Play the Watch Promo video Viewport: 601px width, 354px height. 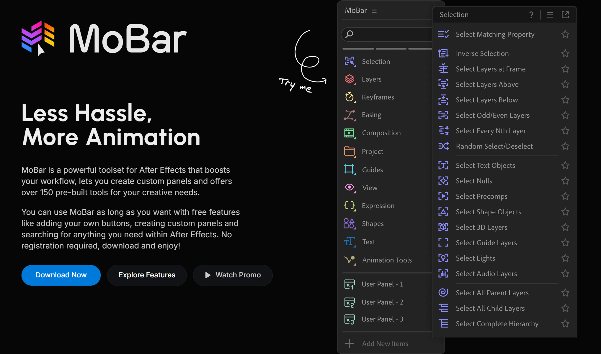point(233,275)
